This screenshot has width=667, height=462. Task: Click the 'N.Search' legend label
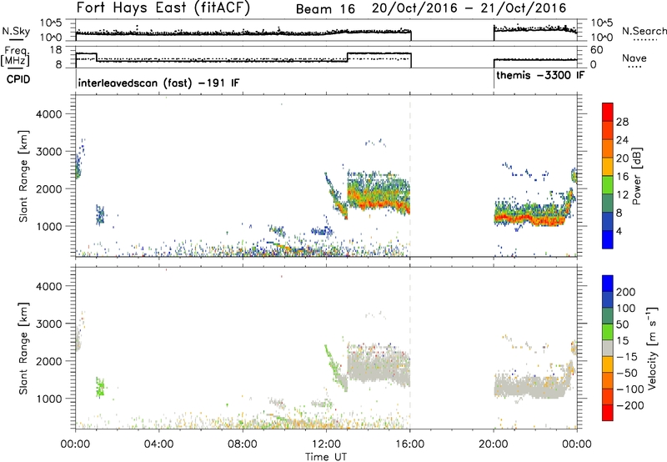644,31
